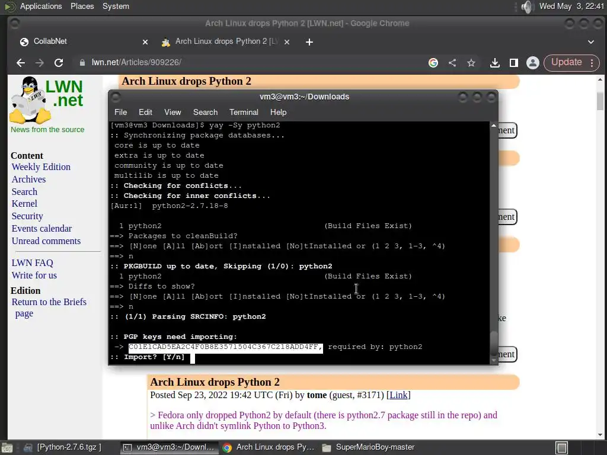View site information via padlock icon
Screen dimensions: 607x455
click(82, 63)
